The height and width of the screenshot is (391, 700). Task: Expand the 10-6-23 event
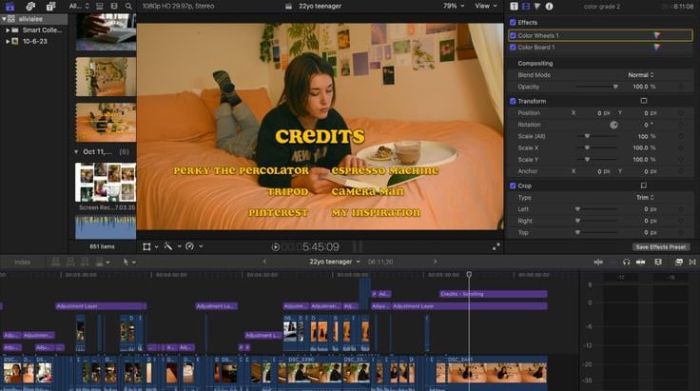point(8,41)
